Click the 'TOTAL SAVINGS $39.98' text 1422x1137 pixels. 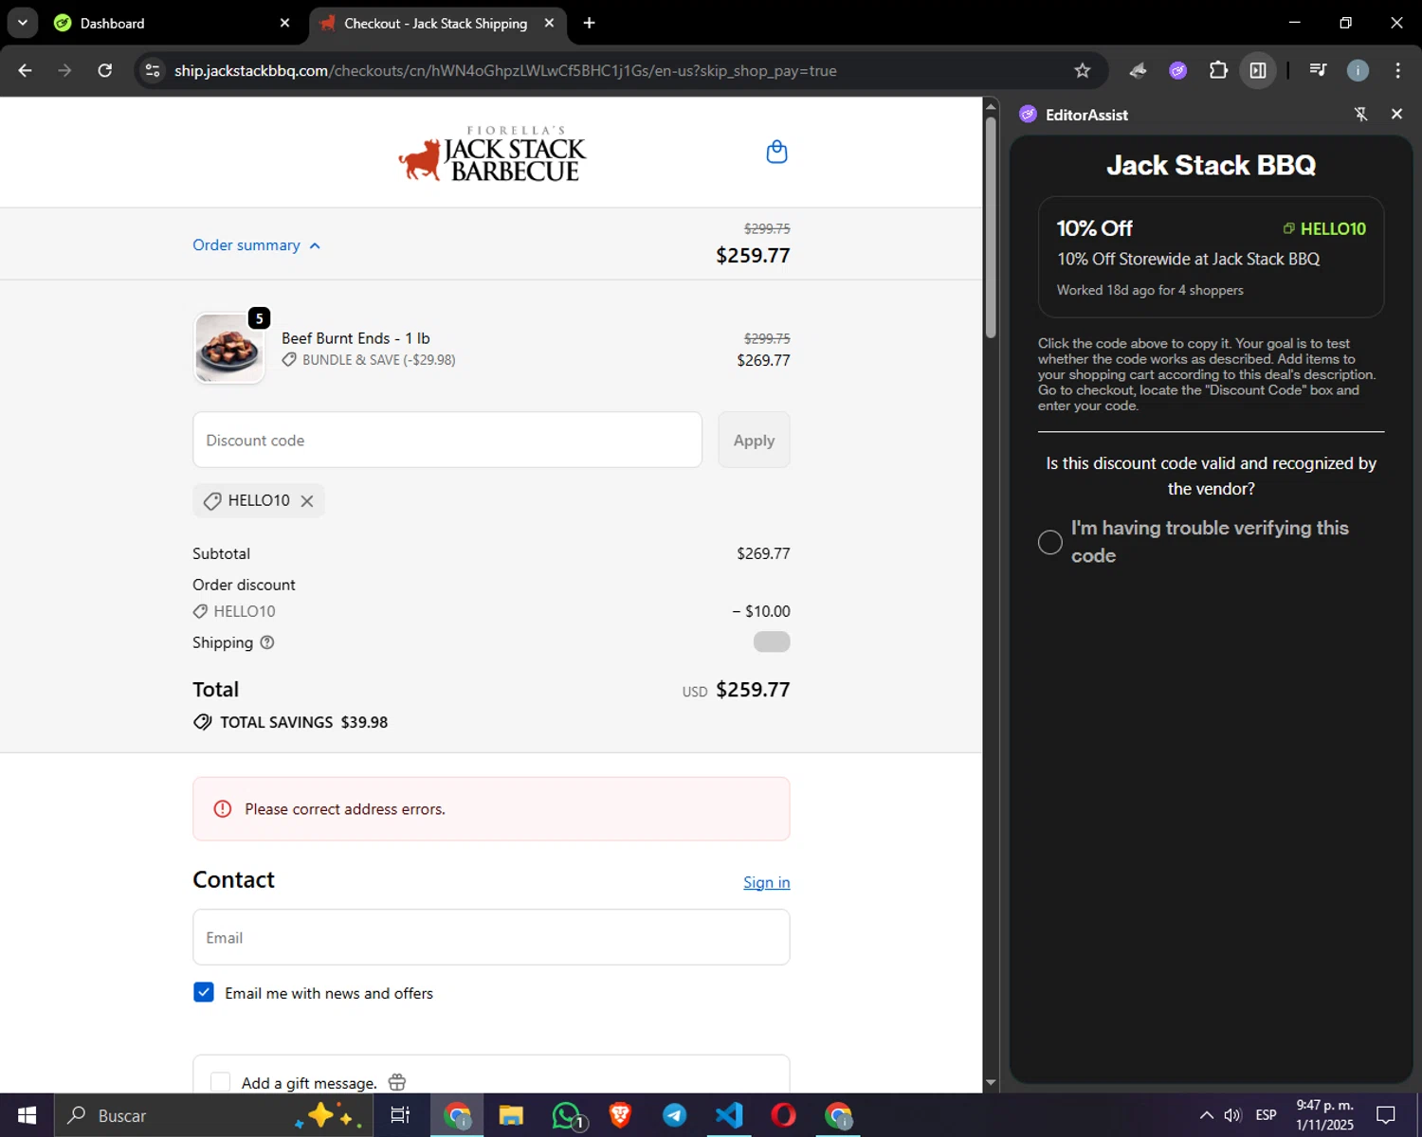click(304, 722)
